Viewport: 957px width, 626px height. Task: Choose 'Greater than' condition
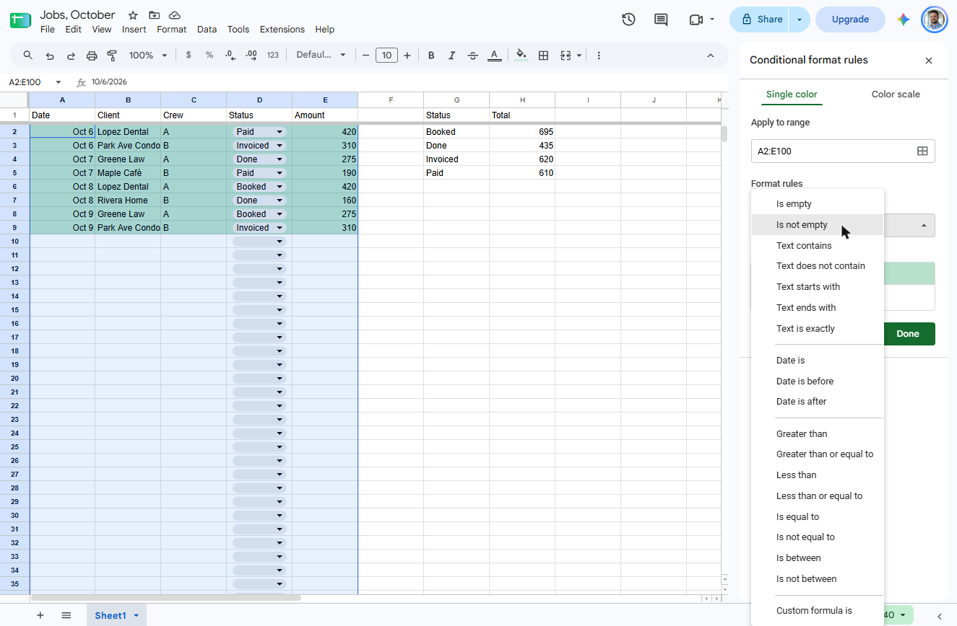pyautogui.click(x=818, y=434)
